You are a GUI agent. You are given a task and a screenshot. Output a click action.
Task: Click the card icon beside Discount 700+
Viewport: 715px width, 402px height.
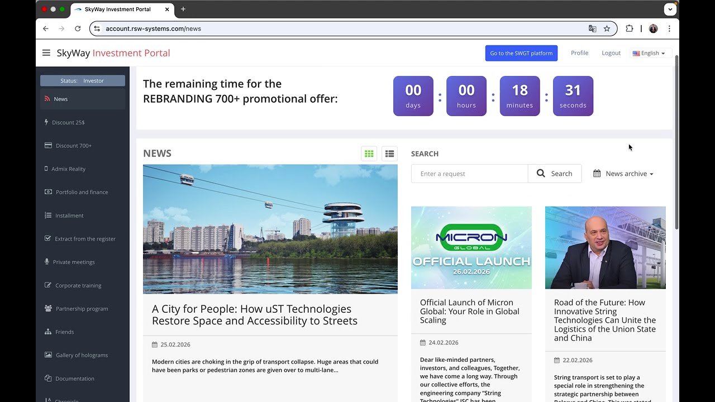point(48,145)
